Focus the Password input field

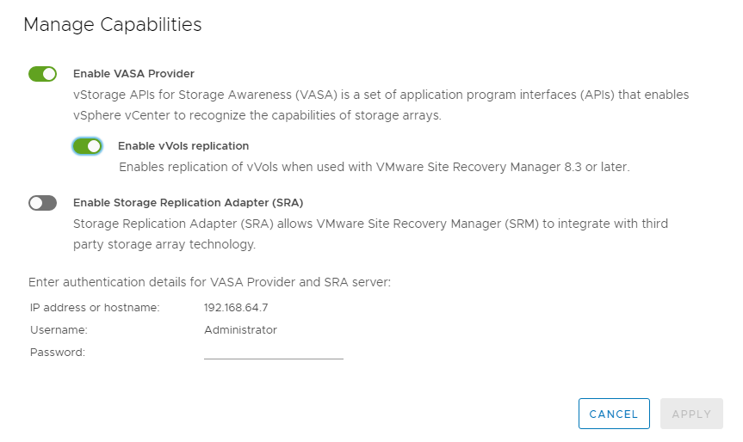point(273,351)
